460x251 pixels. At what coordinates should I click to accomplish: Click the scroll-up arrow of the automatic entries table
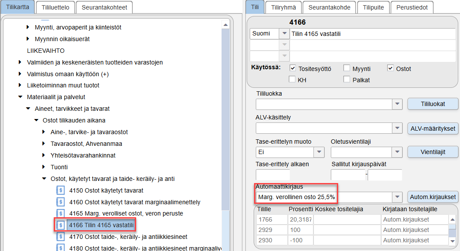pos(452,219)
